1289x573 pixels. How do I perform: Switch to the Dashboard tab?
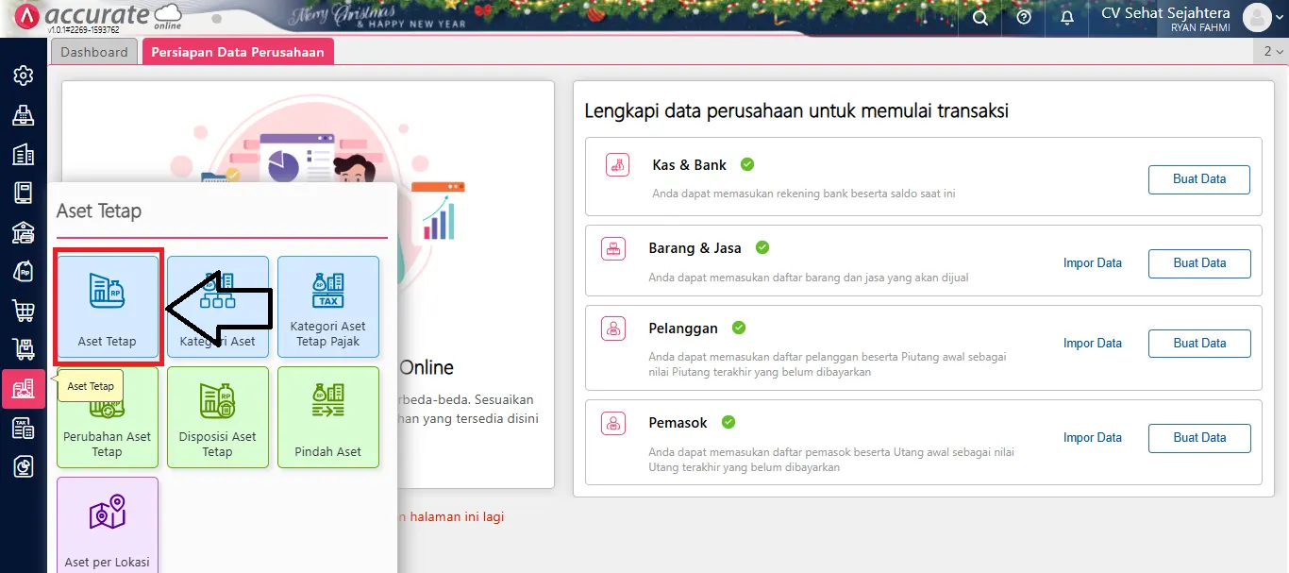tap(93, 52)
